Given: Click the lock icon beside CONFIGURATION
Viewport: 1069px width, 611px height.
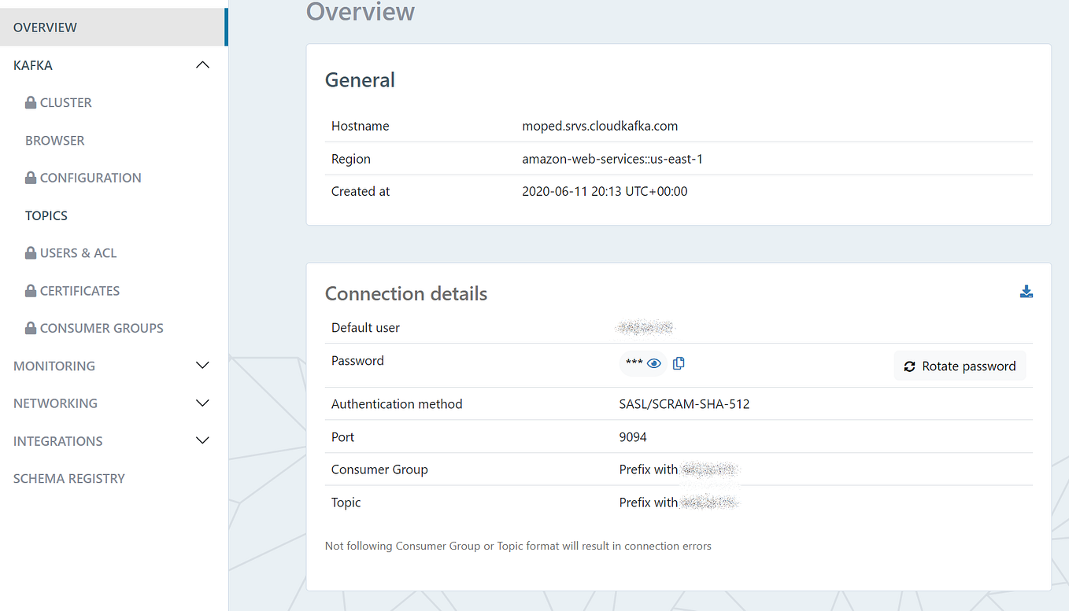Looking at the screenshot, I should pos(29,177).
